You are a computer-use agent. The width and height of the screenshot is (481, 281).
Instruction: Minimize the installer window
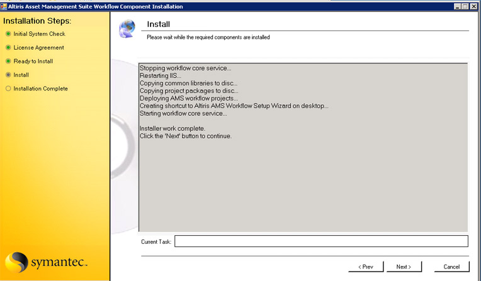point(457,6)
